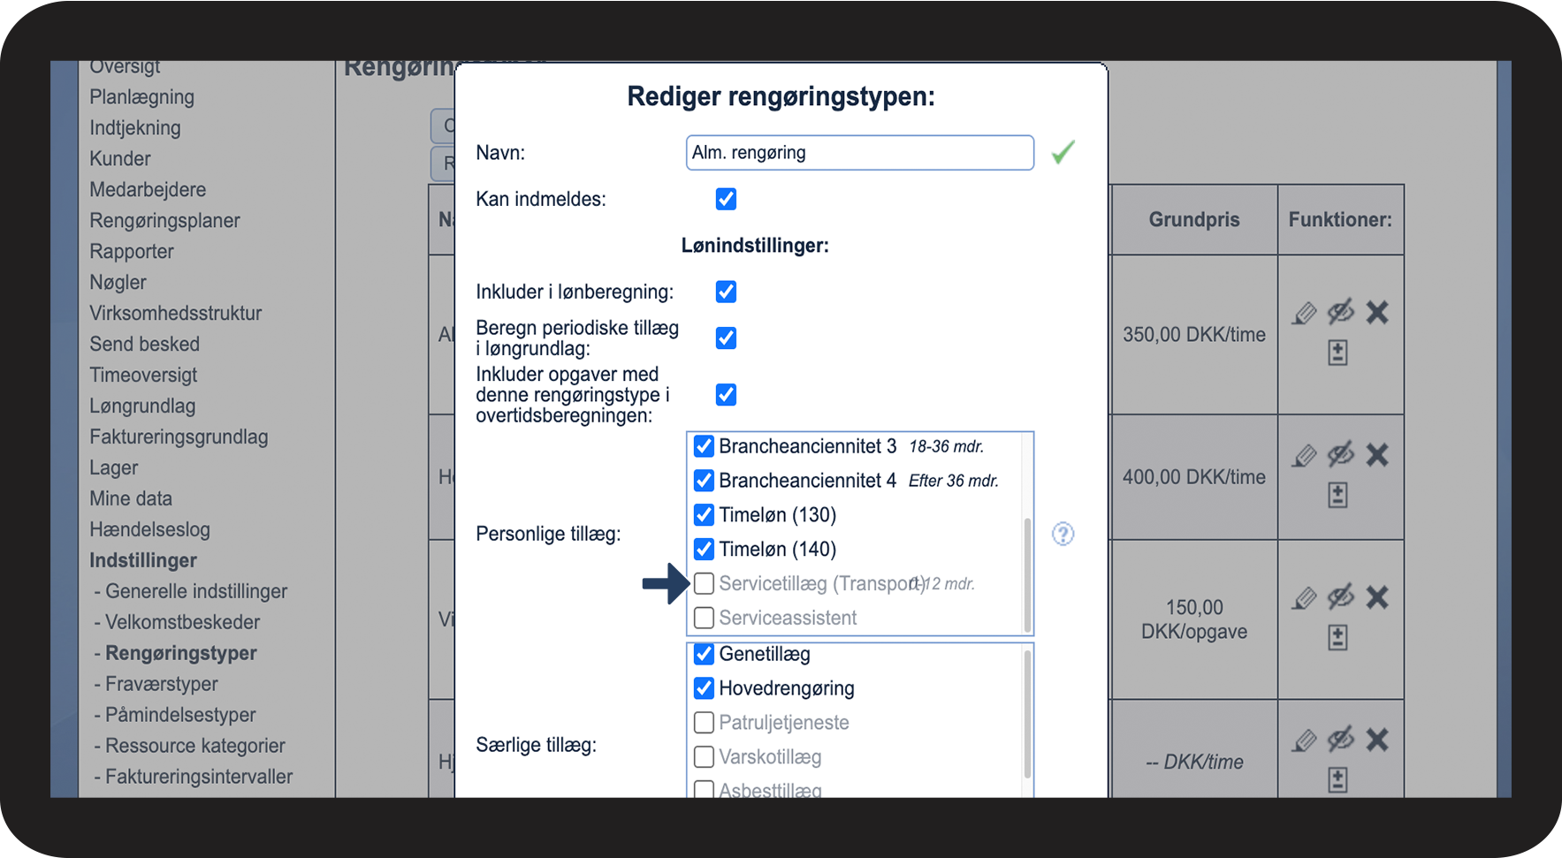
Task: Uncheck the Kan indmeldes checkbox
Action: 726,199
